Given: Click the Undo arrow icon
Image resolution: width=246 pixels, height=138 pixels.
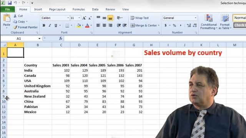Looking at the screenshot, I should 15,3.
